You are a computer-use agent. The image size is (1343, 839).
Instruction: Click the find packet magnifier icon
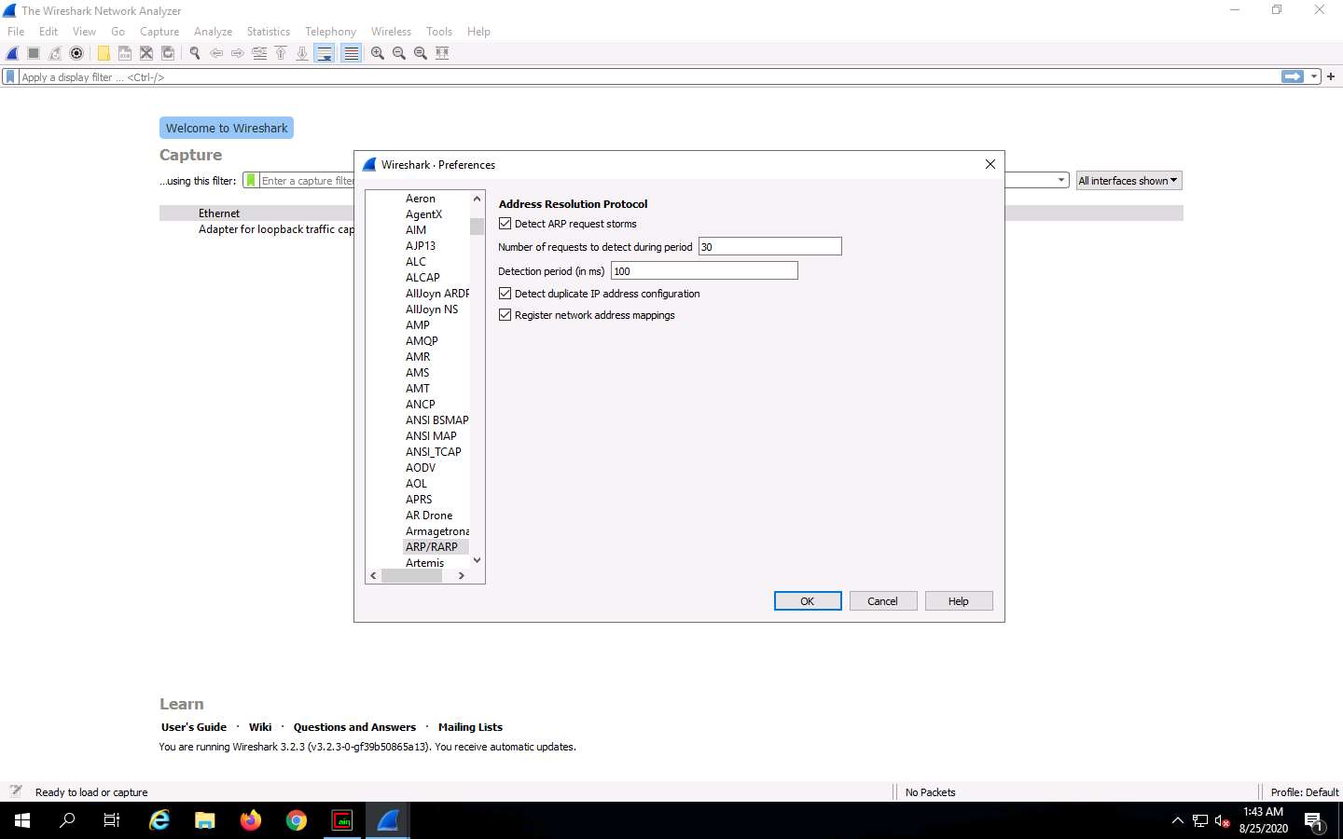click(195, 53)
